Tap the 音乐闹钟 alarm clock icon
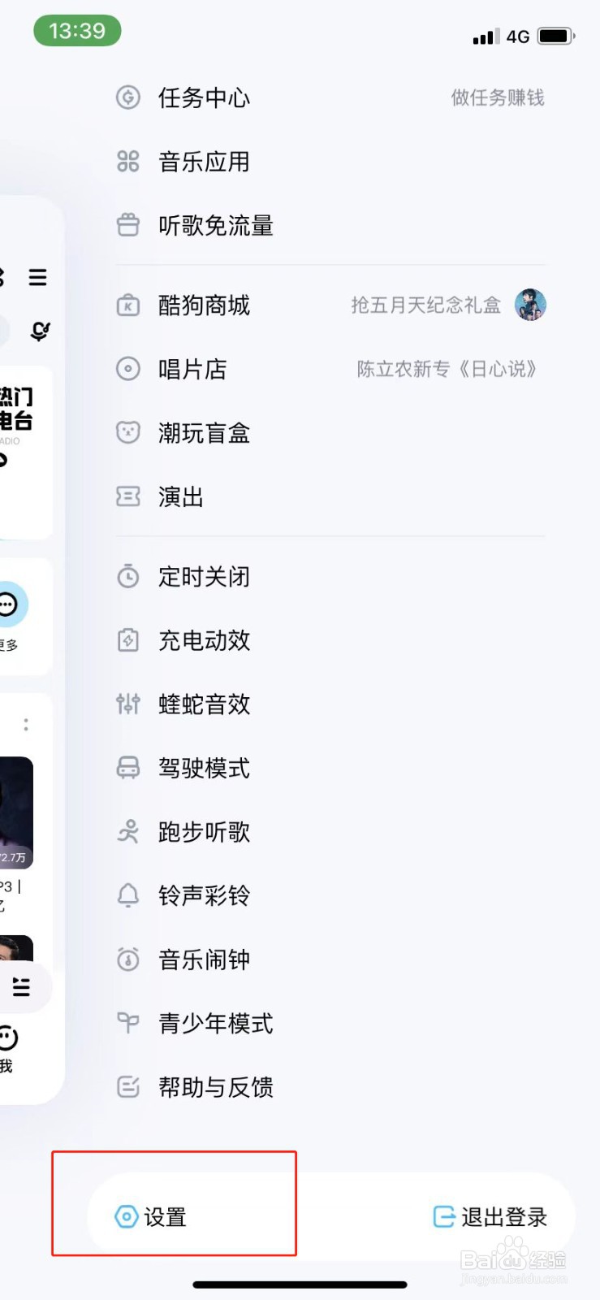The image size is (600, 1300). [128, 960]
